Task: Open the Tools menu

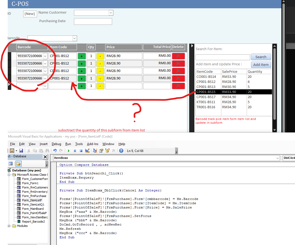Action: (x=79, y=144)
